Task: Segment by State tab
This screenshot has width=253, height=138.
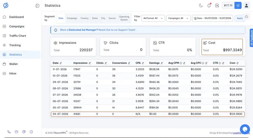Action: [95, 18]
